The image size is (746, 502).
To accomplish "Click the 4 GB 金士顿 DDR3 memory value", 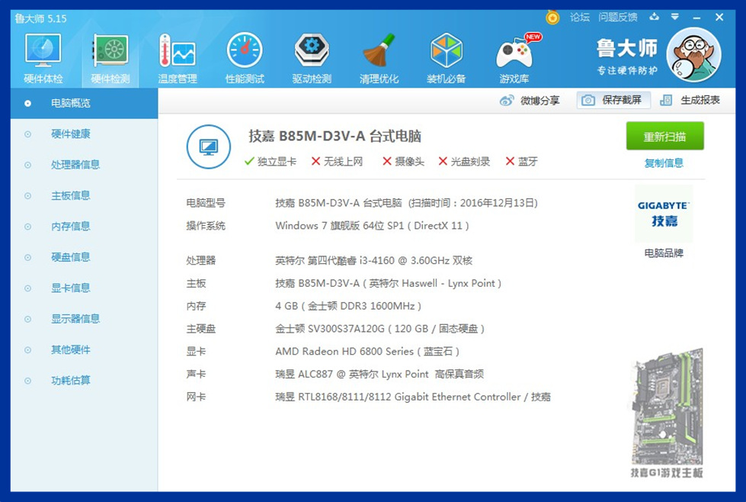I will coord(348,306).
